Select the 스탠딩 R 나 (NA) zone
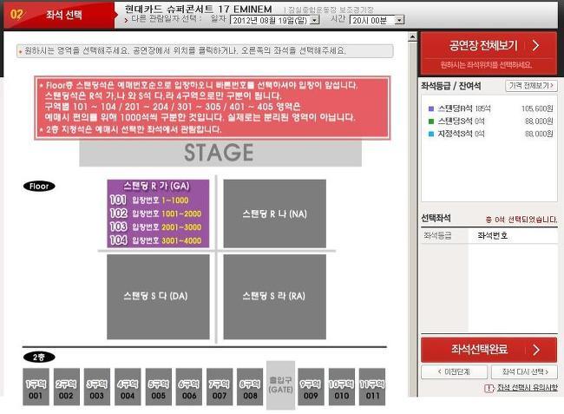The width and height of the screenshot is (564, 414). (274, 214)
